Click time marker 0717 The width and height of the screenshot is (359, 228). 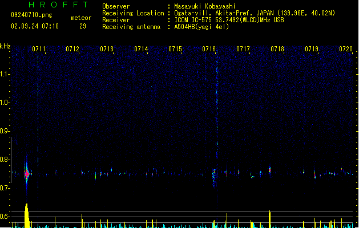click(243, 49)
